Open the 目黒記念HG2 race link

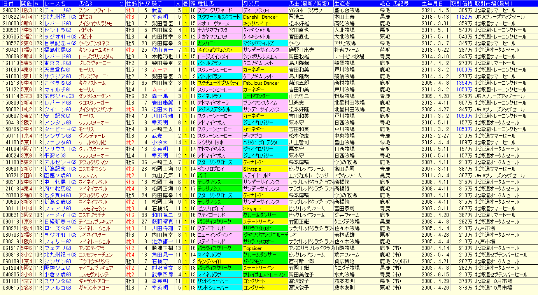coord(60,44)
